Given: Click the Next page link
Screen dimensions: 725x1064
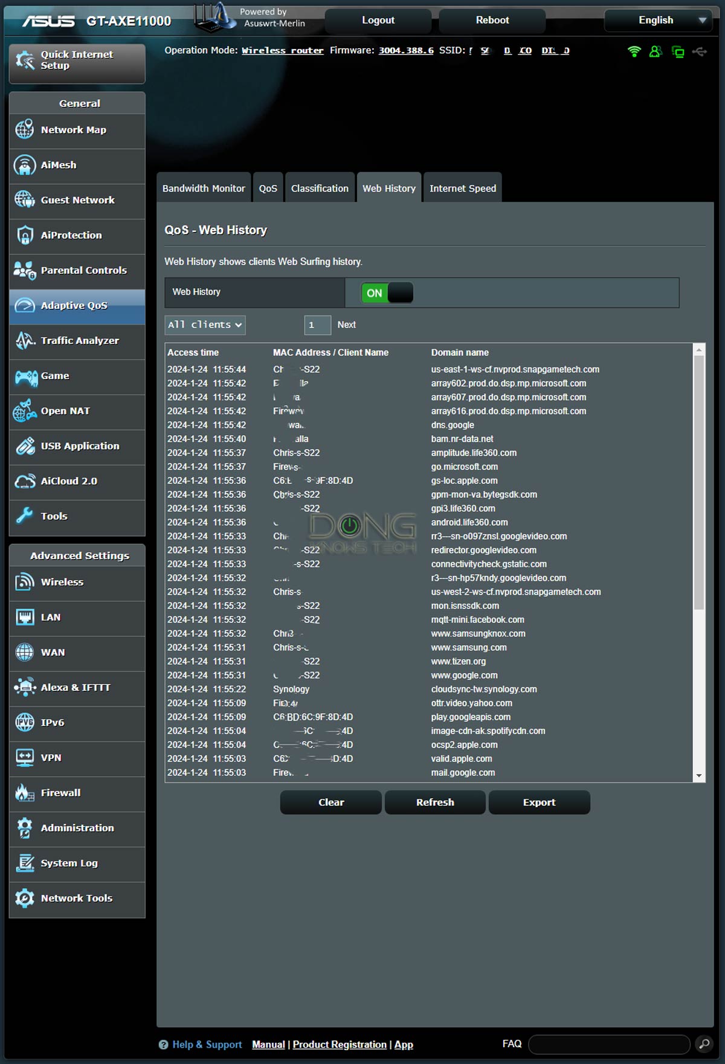Looking at the screenshot, I should [346, 324].
